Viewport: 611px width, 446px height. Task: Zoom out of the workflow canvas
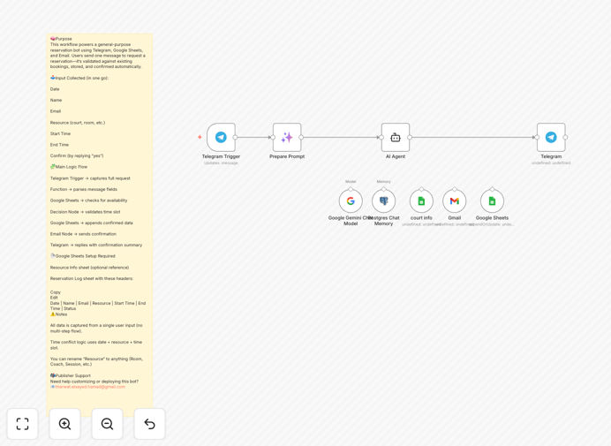click(x=107, y=424)
